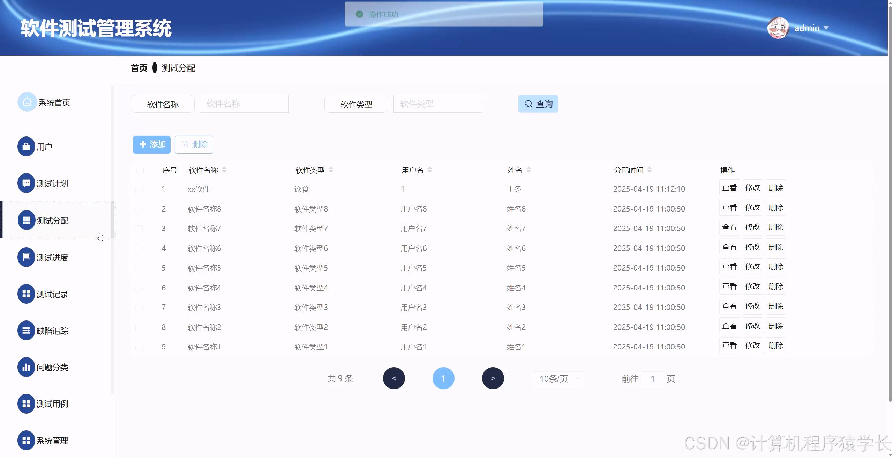Viewport: 893px width, 458px height.
Task: Open 缺陷追踪 in the sidebar
Action: pos(52,331)
